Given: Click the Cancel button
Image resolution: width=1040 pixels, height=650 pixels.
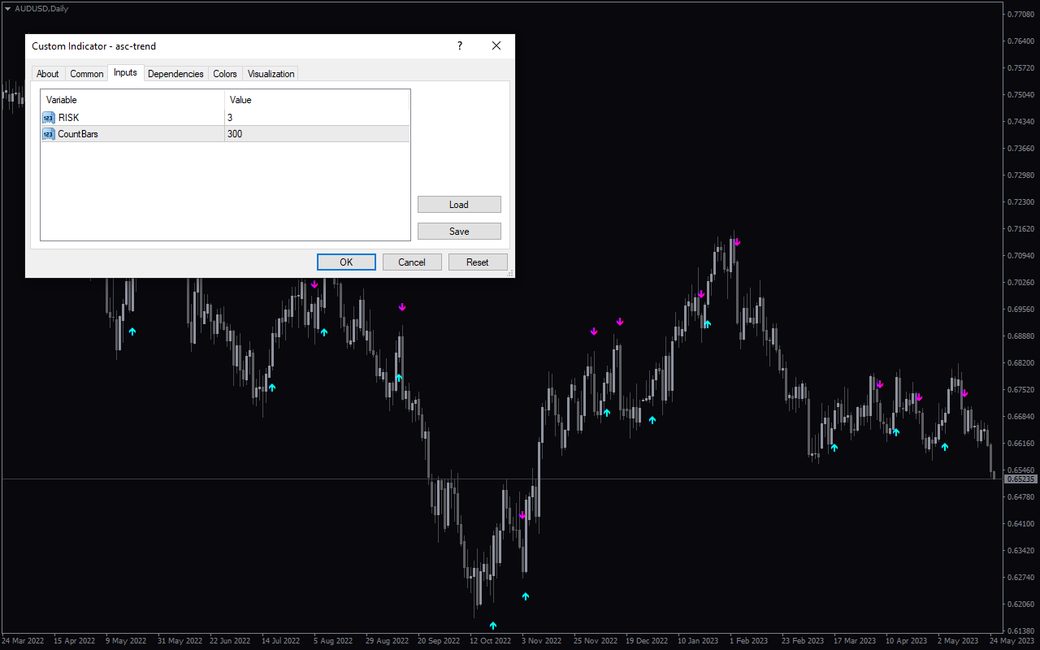Looking at the screenshot, I should pos(412,262).
